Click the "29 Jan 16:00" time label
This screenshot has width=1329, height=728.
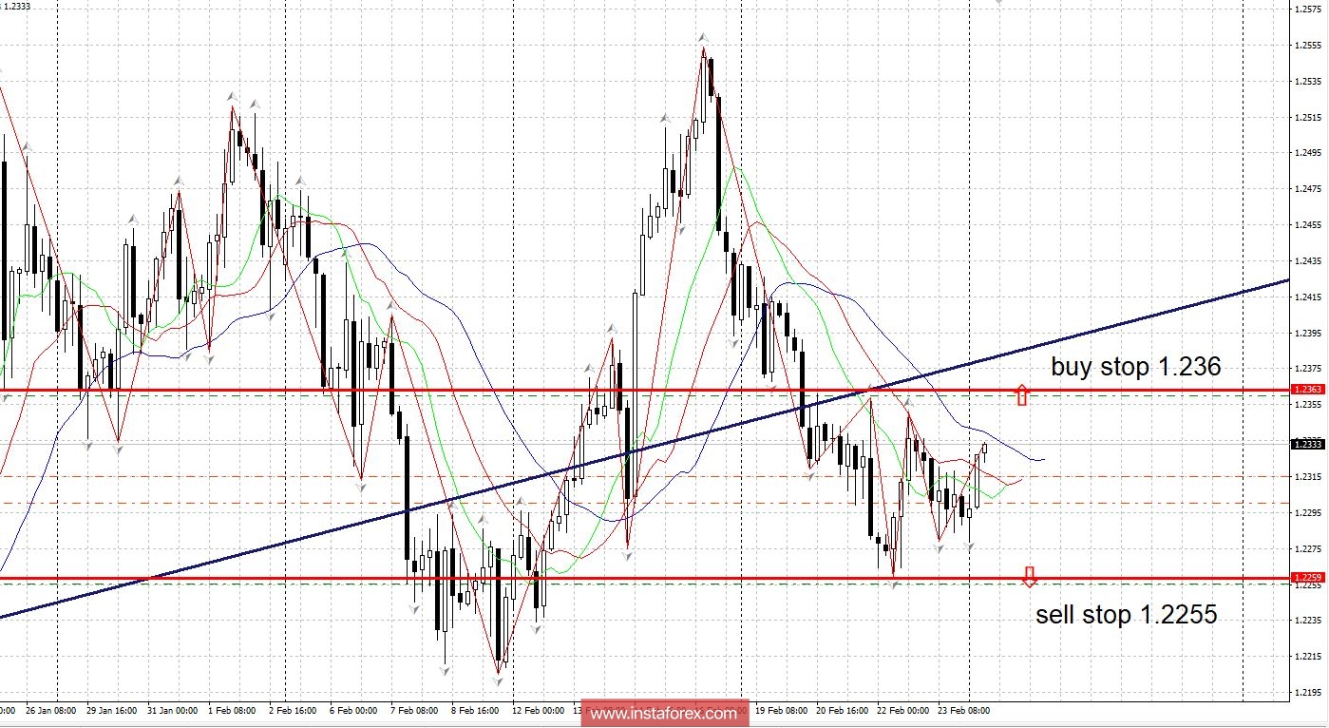pyautogui.click(x=110, y=710)
